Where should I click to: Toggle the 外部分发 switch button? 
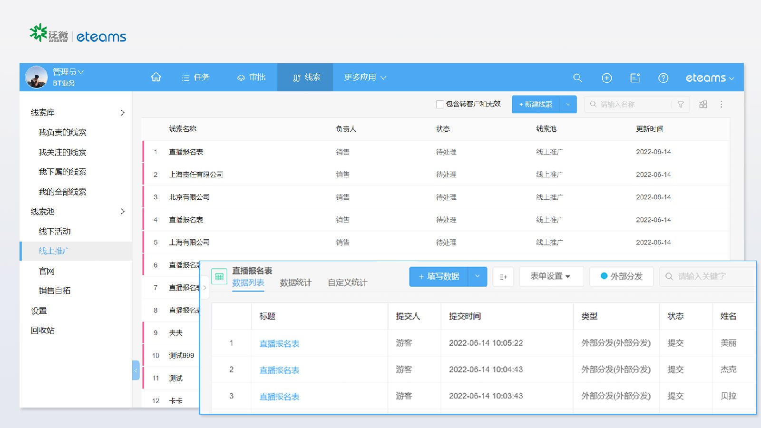(x=621, y=276)
